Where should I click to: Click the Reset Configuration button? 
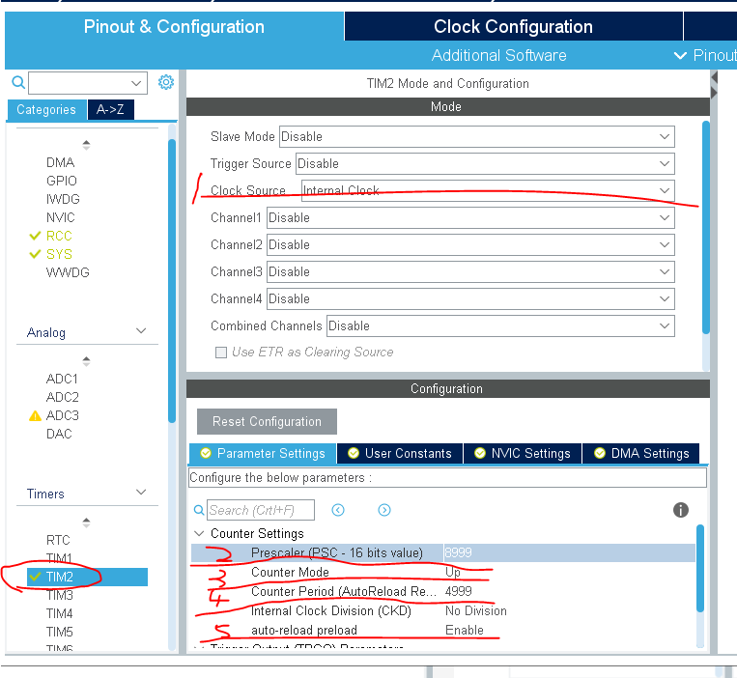click(267, 421)
